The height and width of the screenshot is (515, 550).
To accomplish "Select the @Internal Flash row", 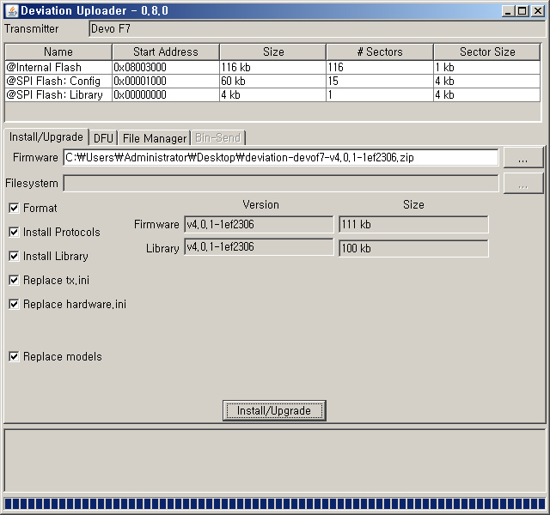I will point(272,67).
